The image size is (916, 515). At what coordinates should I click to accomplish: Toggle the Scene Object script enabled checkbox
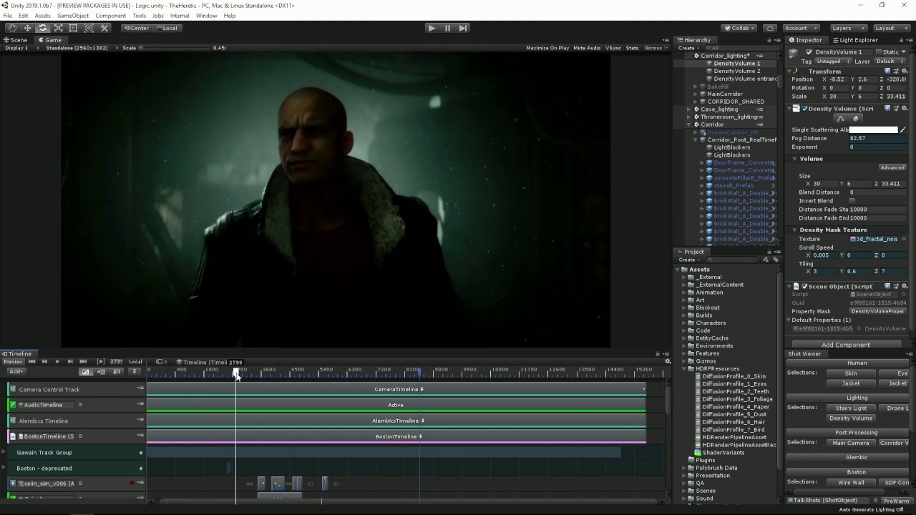coord(804,286)
